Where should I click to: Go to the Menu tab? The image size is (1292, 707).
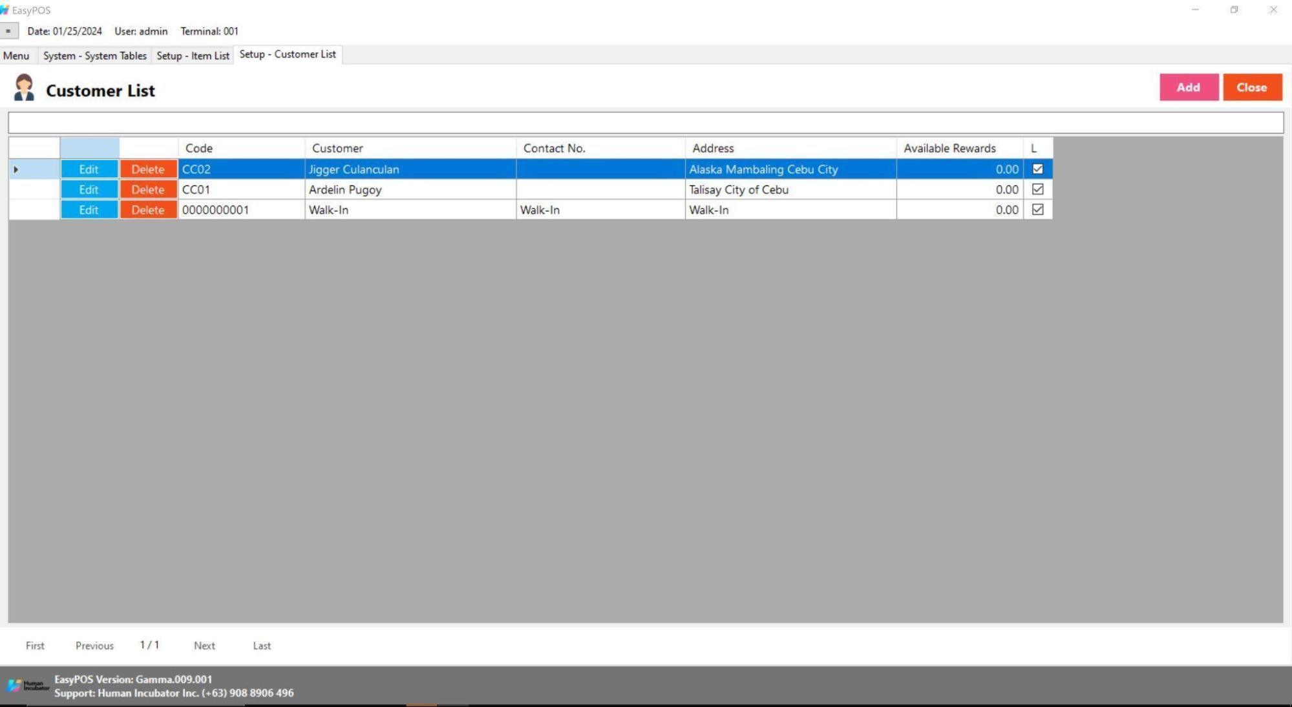pyautogui.click(x=16, y=56)
